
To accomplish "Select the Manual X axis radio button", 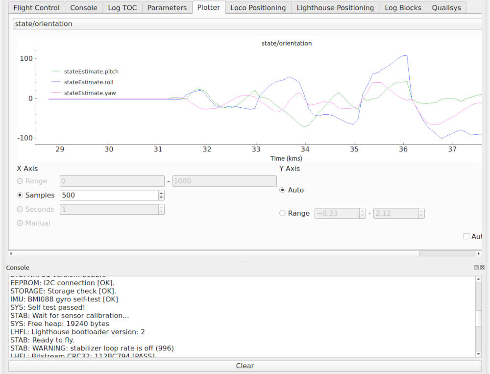I will (x=20, y=223).
